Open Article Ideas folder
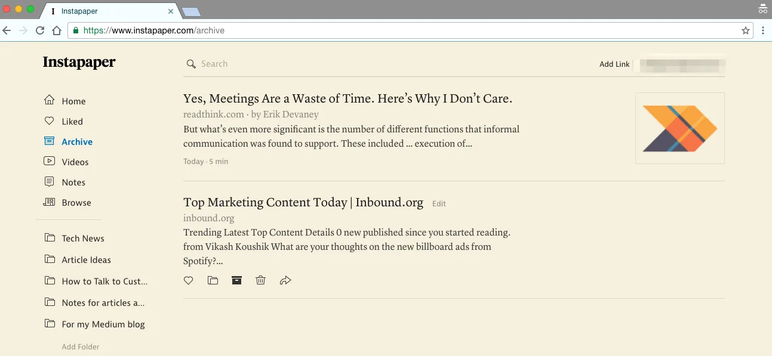772x356 pixels. [87, 260]
